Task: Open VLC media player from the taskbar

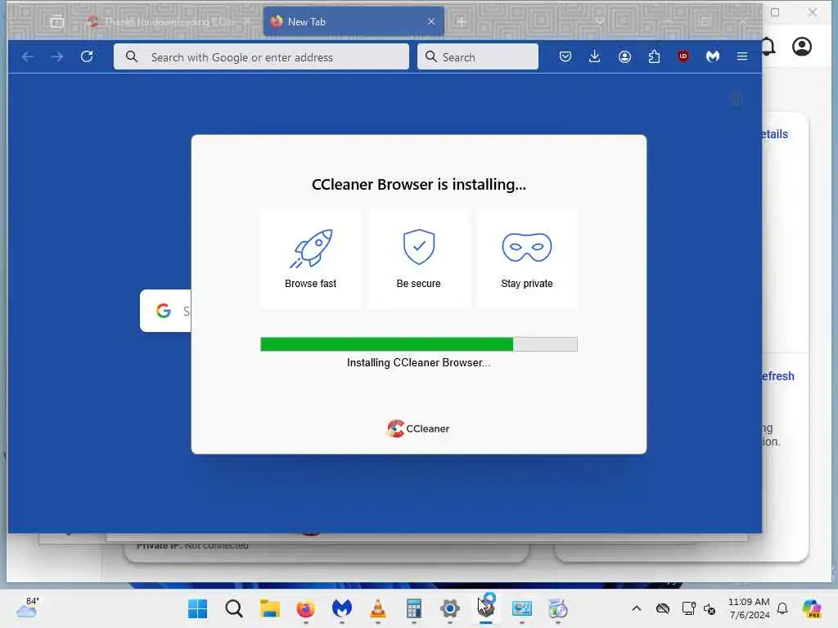Action: (378, 608)
